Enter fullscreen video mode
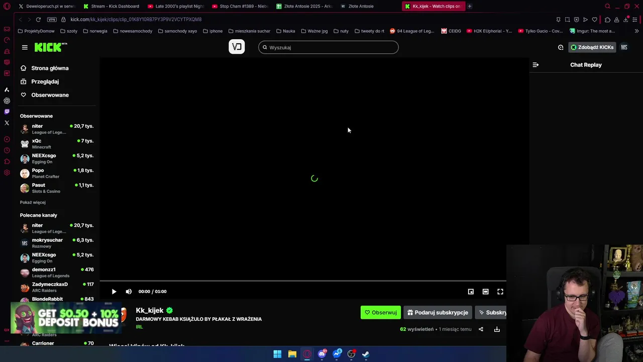Viewport: 643px width, 362px height. tap(500, 292)
